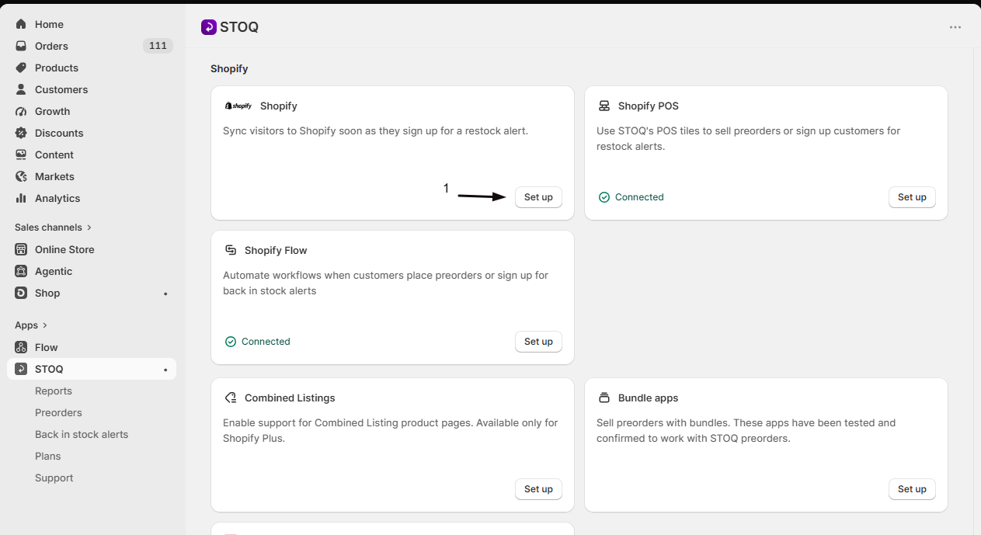Click the purple STOQ logo in header
Screen dimensions: 981x535
(208, 27)
